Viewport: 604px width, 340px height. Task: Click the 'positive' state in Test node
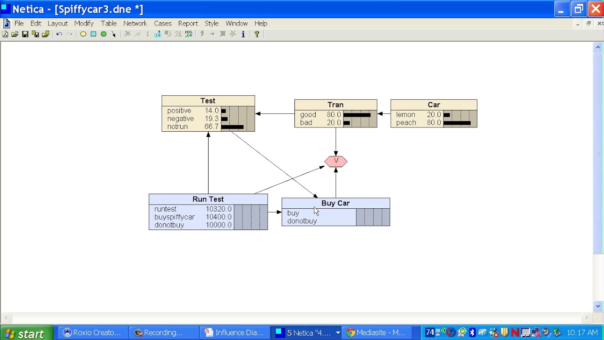(179, 110)
